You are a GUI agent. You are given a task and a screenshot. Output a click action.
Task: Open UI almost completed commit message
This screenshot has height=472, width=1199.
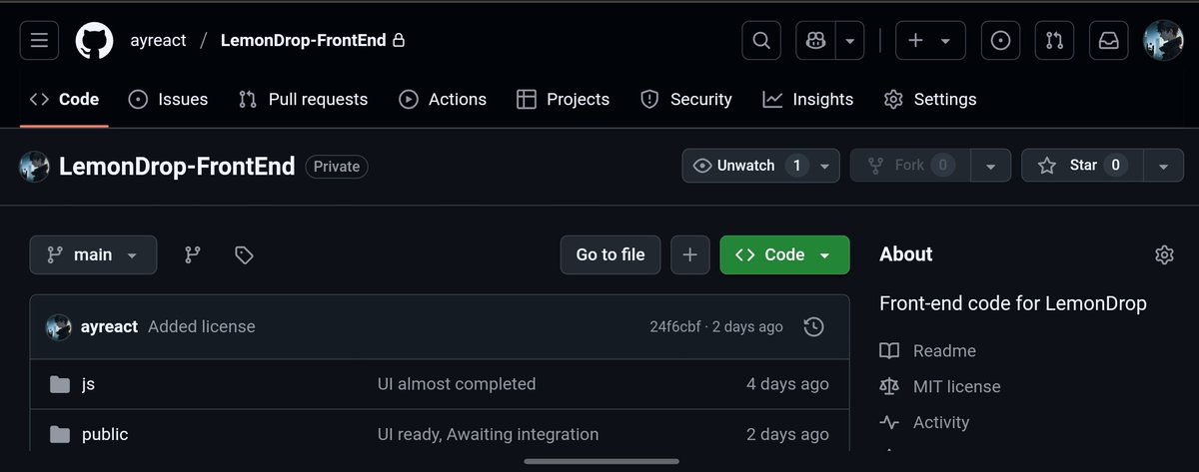click(x=457, y=384)
